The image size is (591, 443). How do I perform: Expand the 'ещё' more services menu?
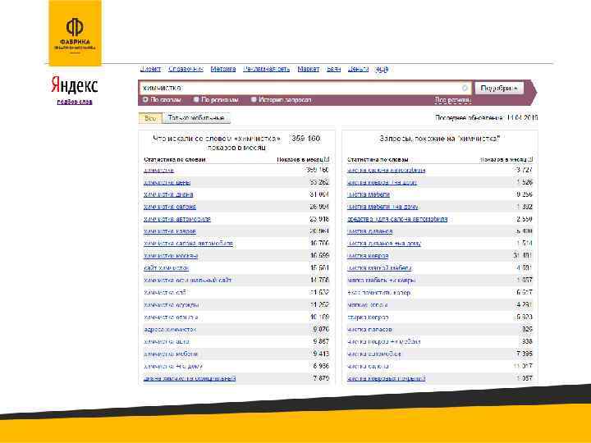(x=382, y=69)
